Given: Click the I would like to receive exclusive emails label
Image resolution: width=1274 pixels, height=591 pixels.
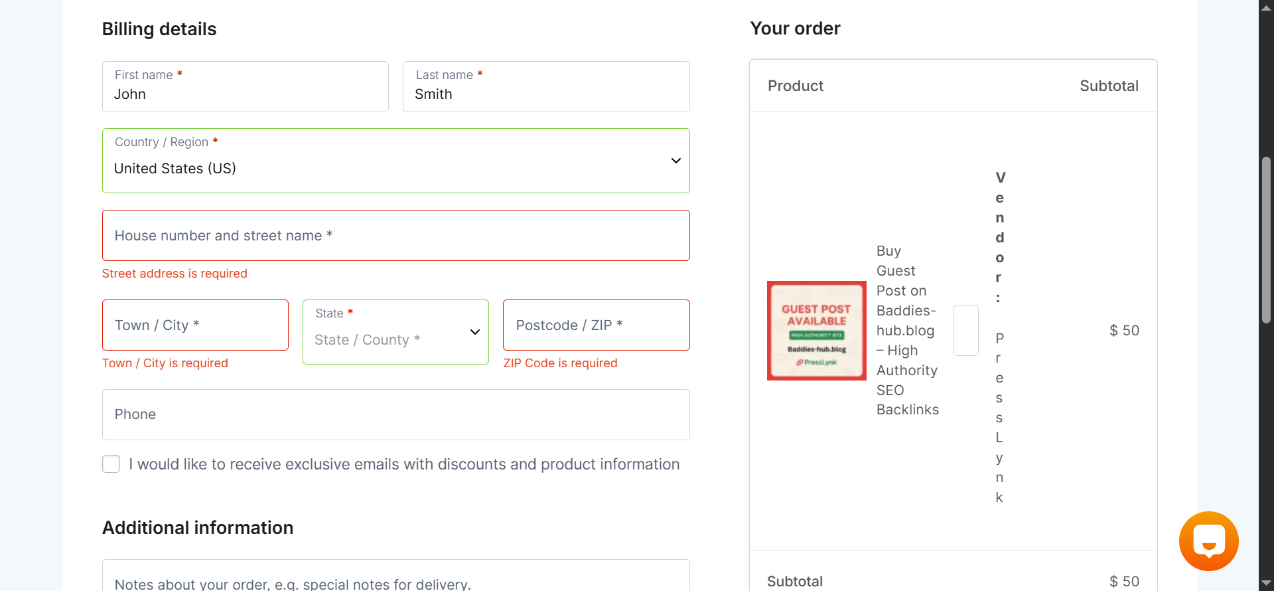Looking at the screenshot, I should tap(404, 464).
